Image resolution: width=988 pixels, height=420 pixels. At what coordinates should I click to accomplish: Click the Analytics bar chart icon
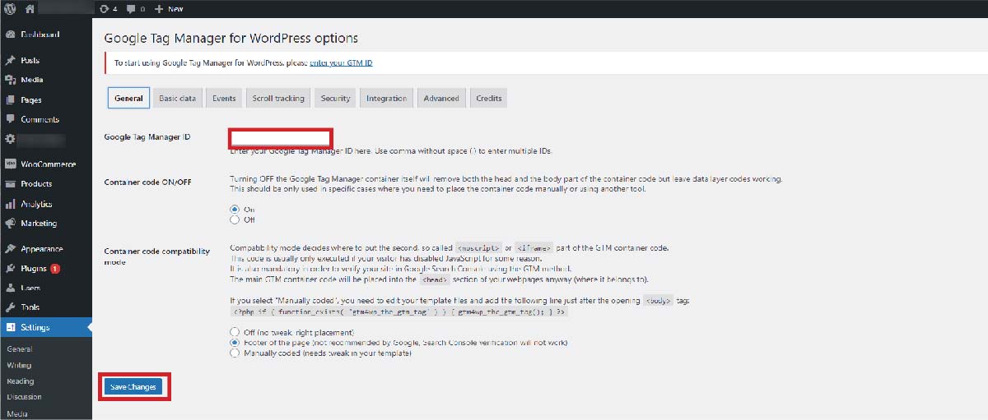click(x=10, y=204)
